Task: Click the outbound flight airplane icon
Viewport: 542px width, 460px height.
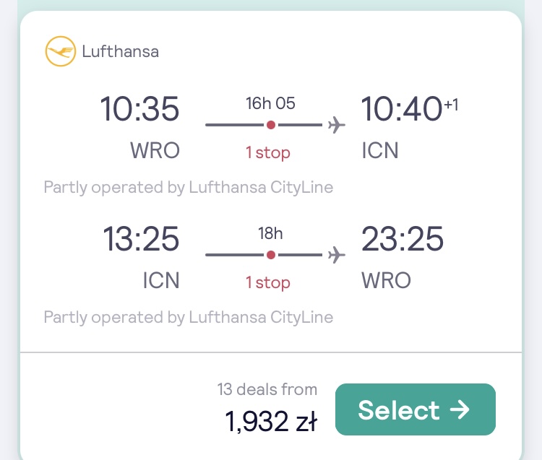Action: point(336,125)
